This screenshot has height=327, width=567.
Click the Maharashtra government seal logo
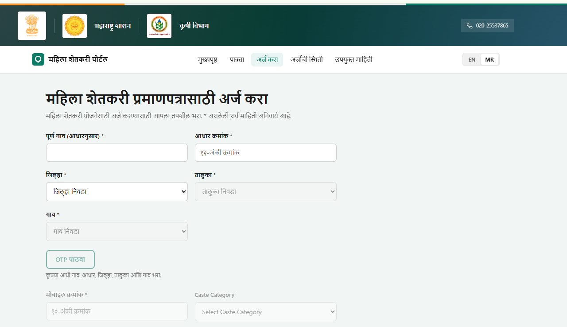[x=74, y=26]
